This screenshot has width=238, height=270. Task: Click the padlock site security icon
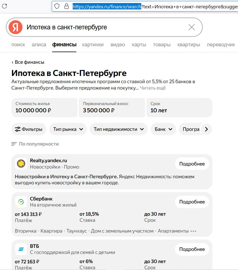(x=67, y=6)
